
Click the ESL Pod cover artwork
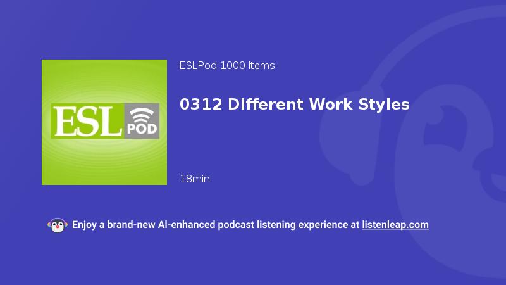104,122
